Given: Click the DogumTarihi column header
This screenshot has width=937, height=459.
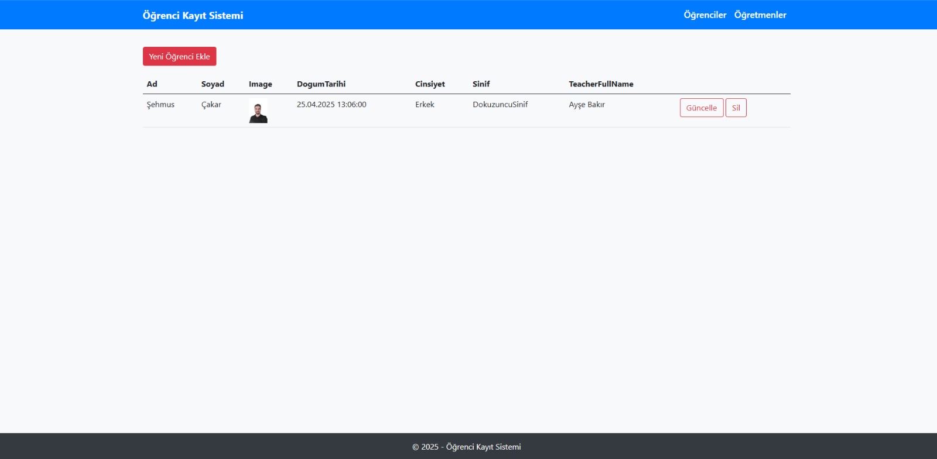Looking at the screenshot, I should click(321, 84).
